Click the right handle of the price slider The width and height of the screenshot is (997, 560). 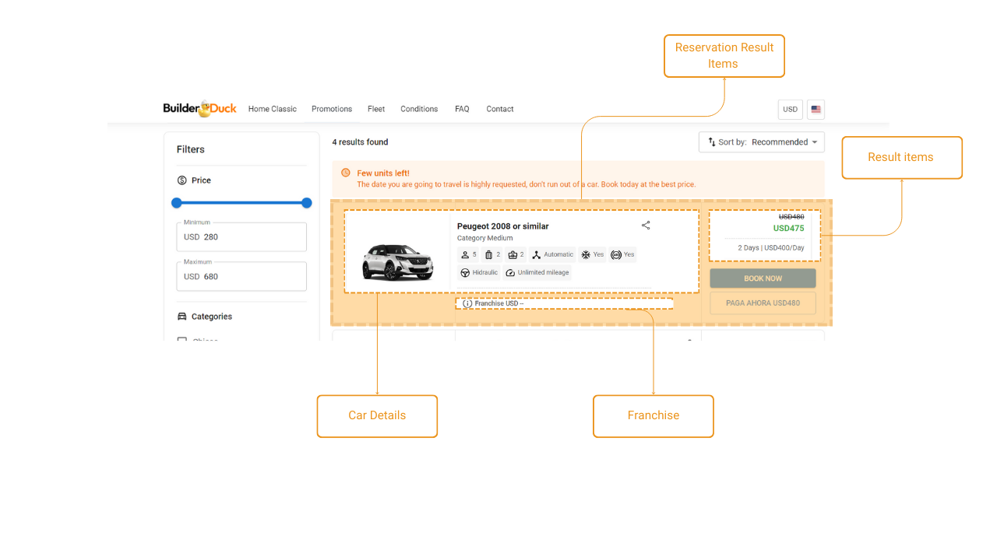pyautogui.click(x=307, y=203)
